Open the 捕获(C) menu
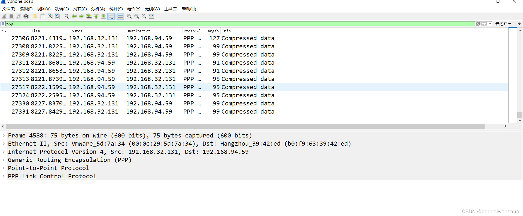 coord(80,9)
